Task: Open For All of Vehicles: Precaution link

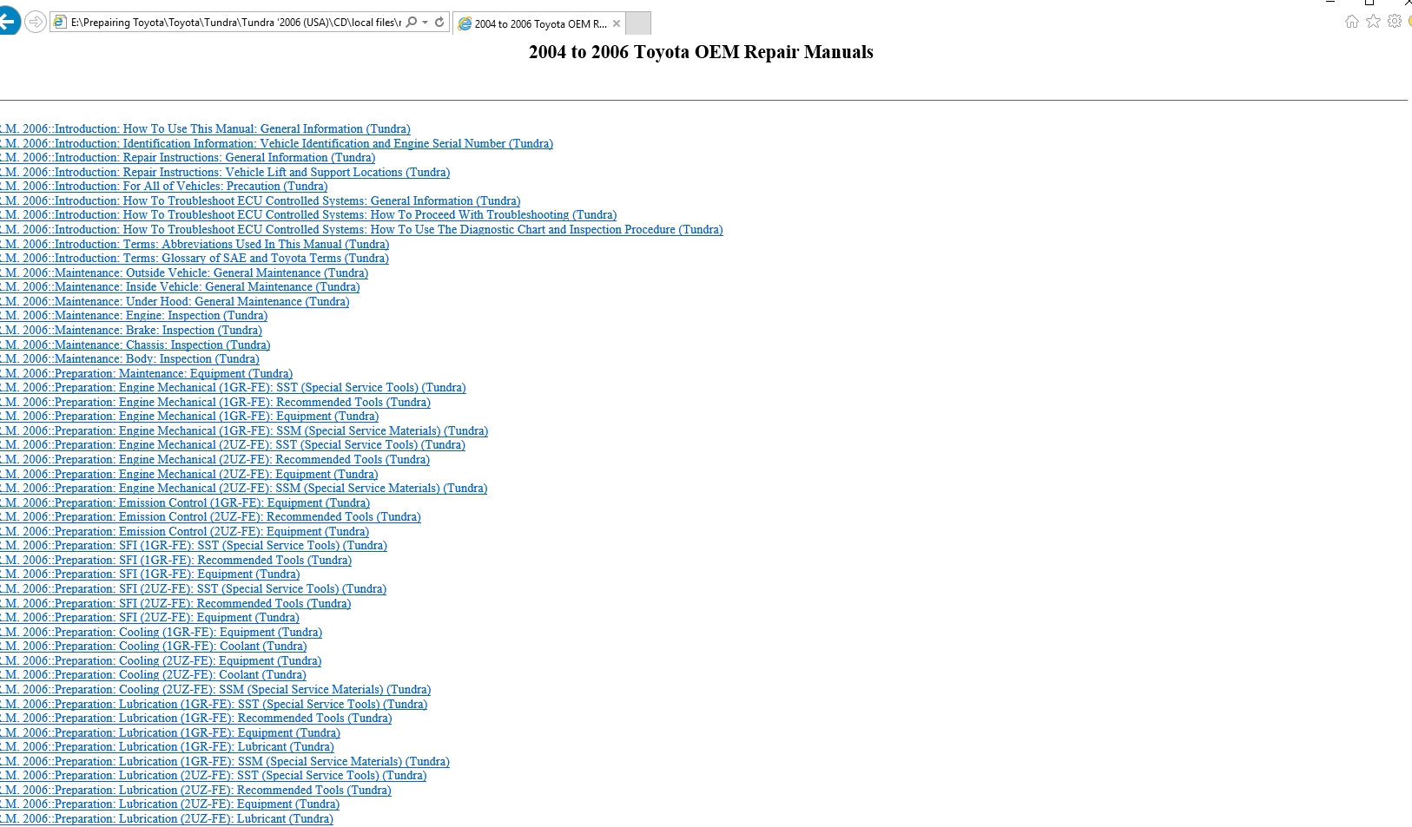Action: [163, 187]
